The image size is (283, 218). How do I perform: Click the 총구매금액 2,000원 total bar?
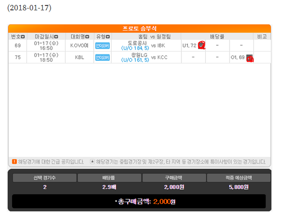[139, 201]
